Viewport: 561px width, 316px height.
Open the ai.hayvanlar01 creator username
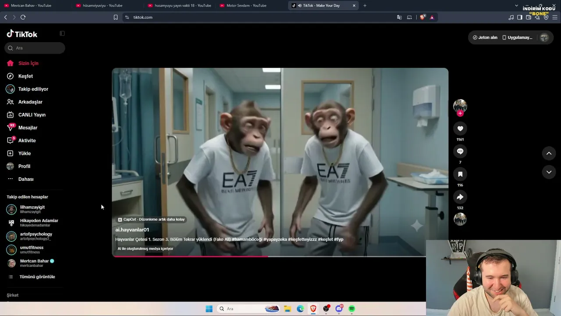[x=132, y=230]
